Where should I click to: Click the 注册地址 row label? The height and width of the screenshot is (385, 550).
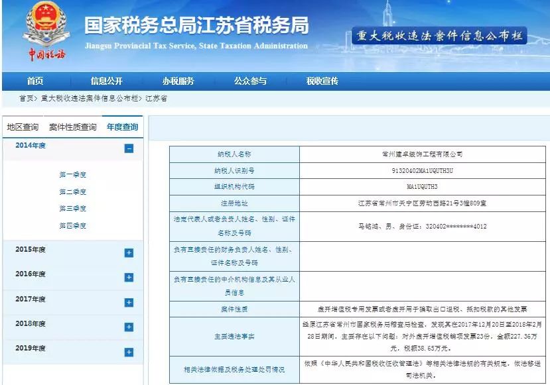[x=234, y=203]
